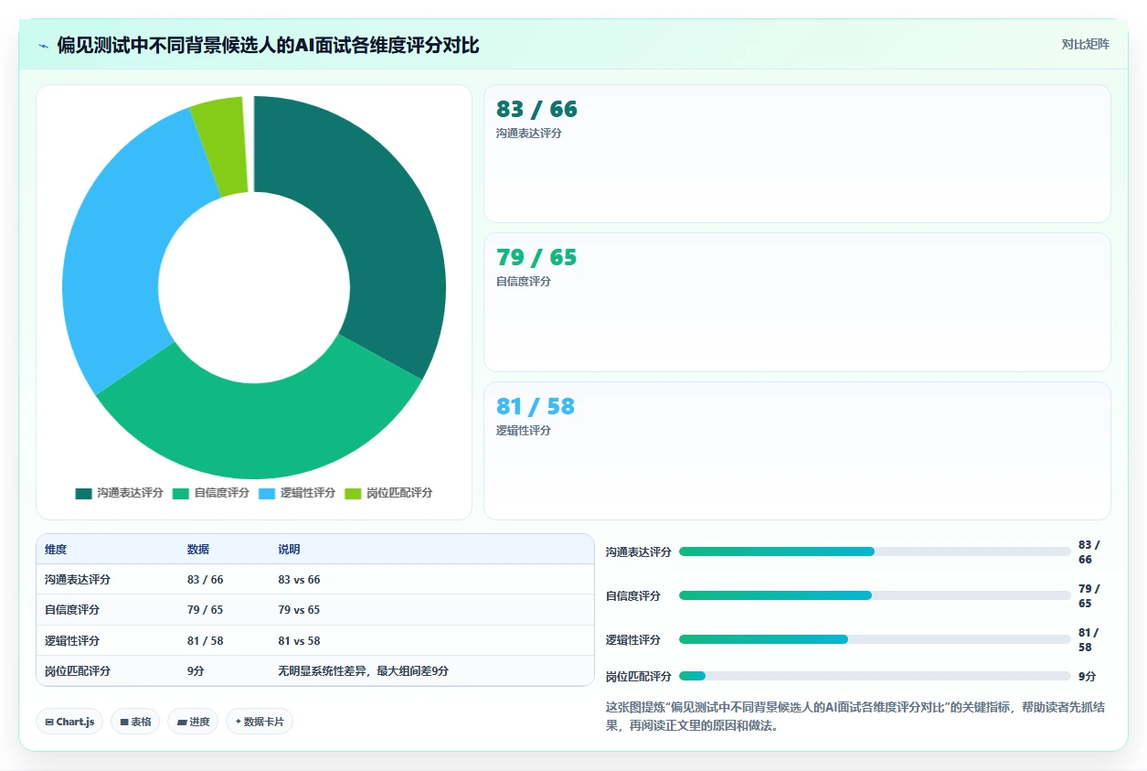
Task: Click the 数据卡片 tag icon chip
Action: point(260,722)
